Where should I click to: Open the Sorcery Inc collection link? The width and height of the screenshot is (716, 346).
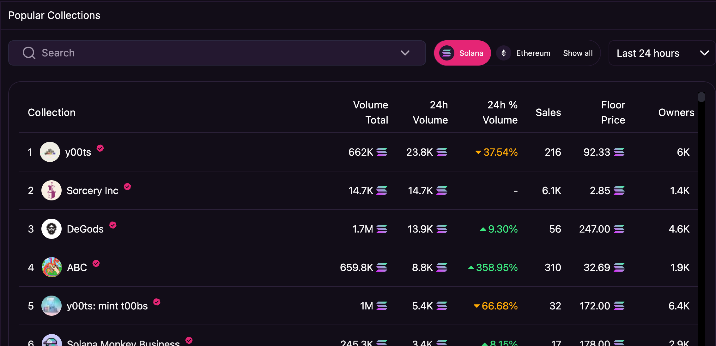(x=92, y=191)
